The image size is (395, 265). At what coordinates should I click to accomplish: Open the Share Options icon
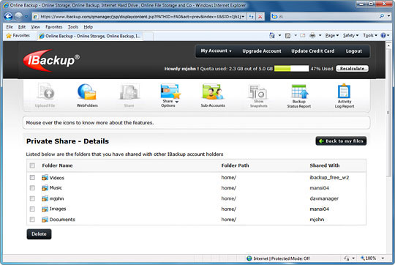pyautogui.click(x=170, y=91)
